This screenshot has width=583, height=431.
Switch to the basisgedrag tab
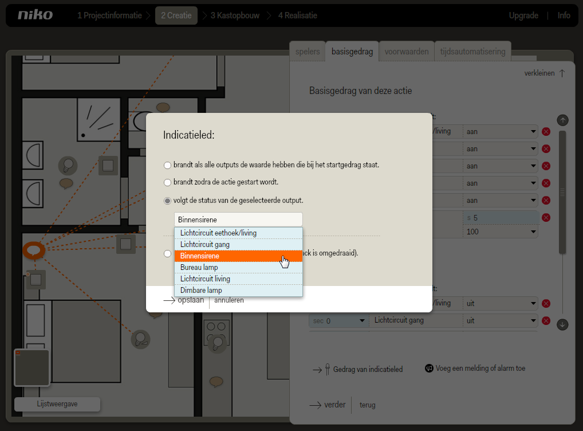[x=352, y=52]
